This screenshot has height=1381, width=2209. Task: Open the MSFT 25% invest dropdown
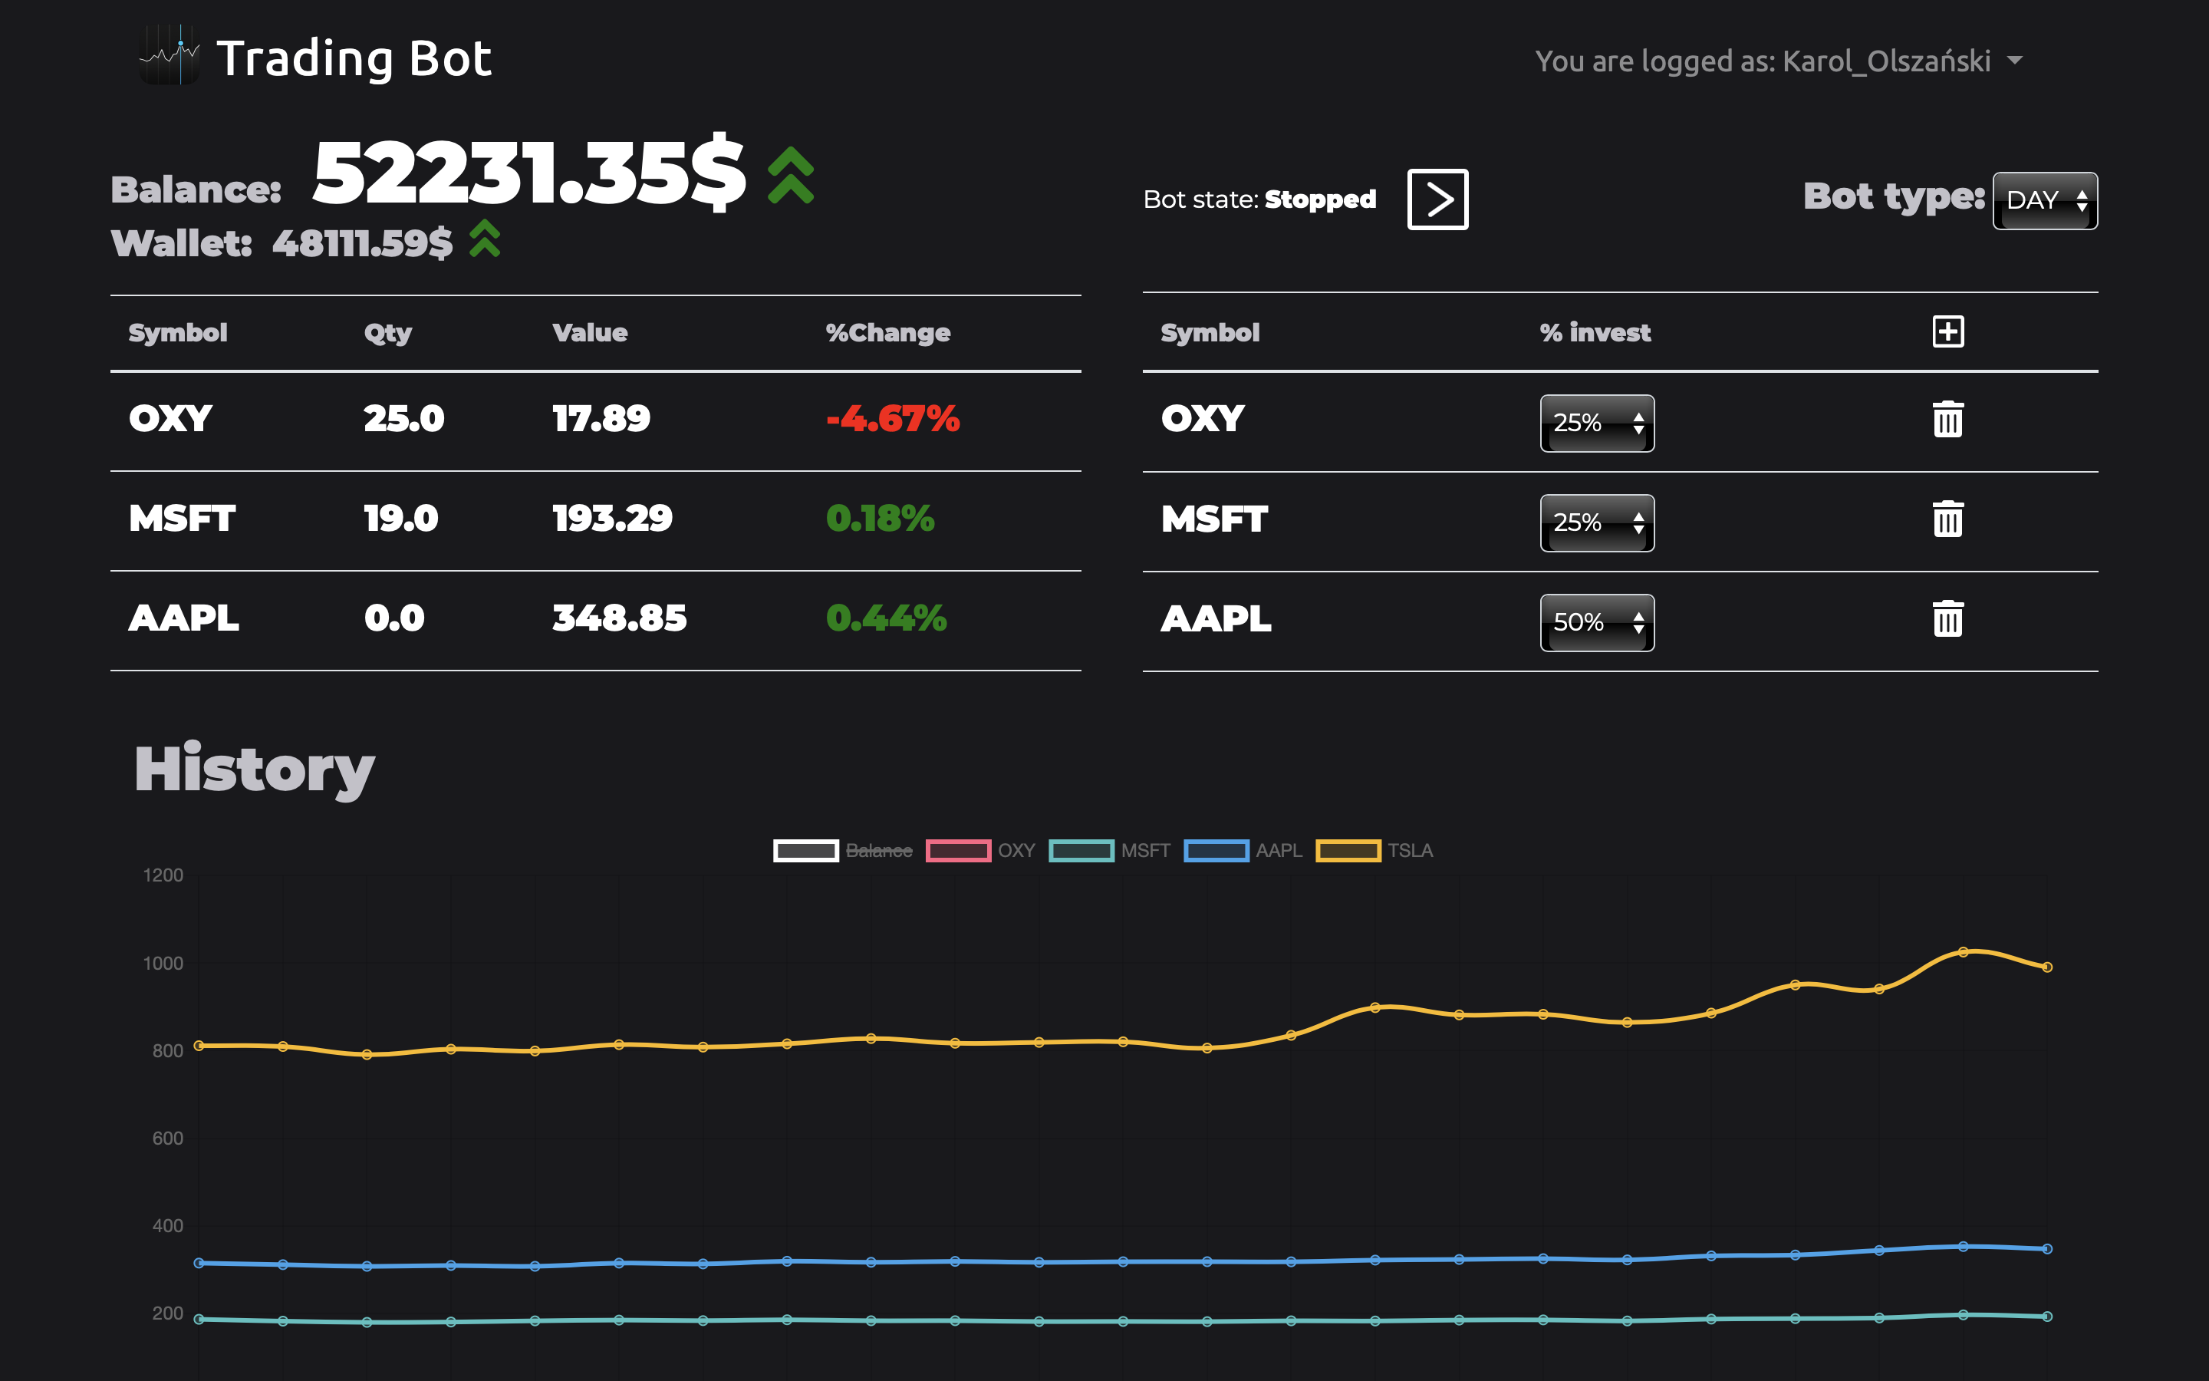pyautogui.click(x=1596, y=522)
